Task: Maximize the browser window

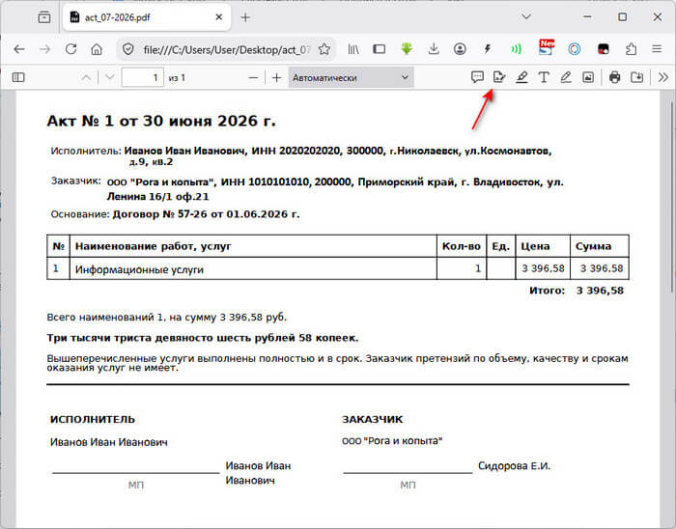Action: pos(623,17)
